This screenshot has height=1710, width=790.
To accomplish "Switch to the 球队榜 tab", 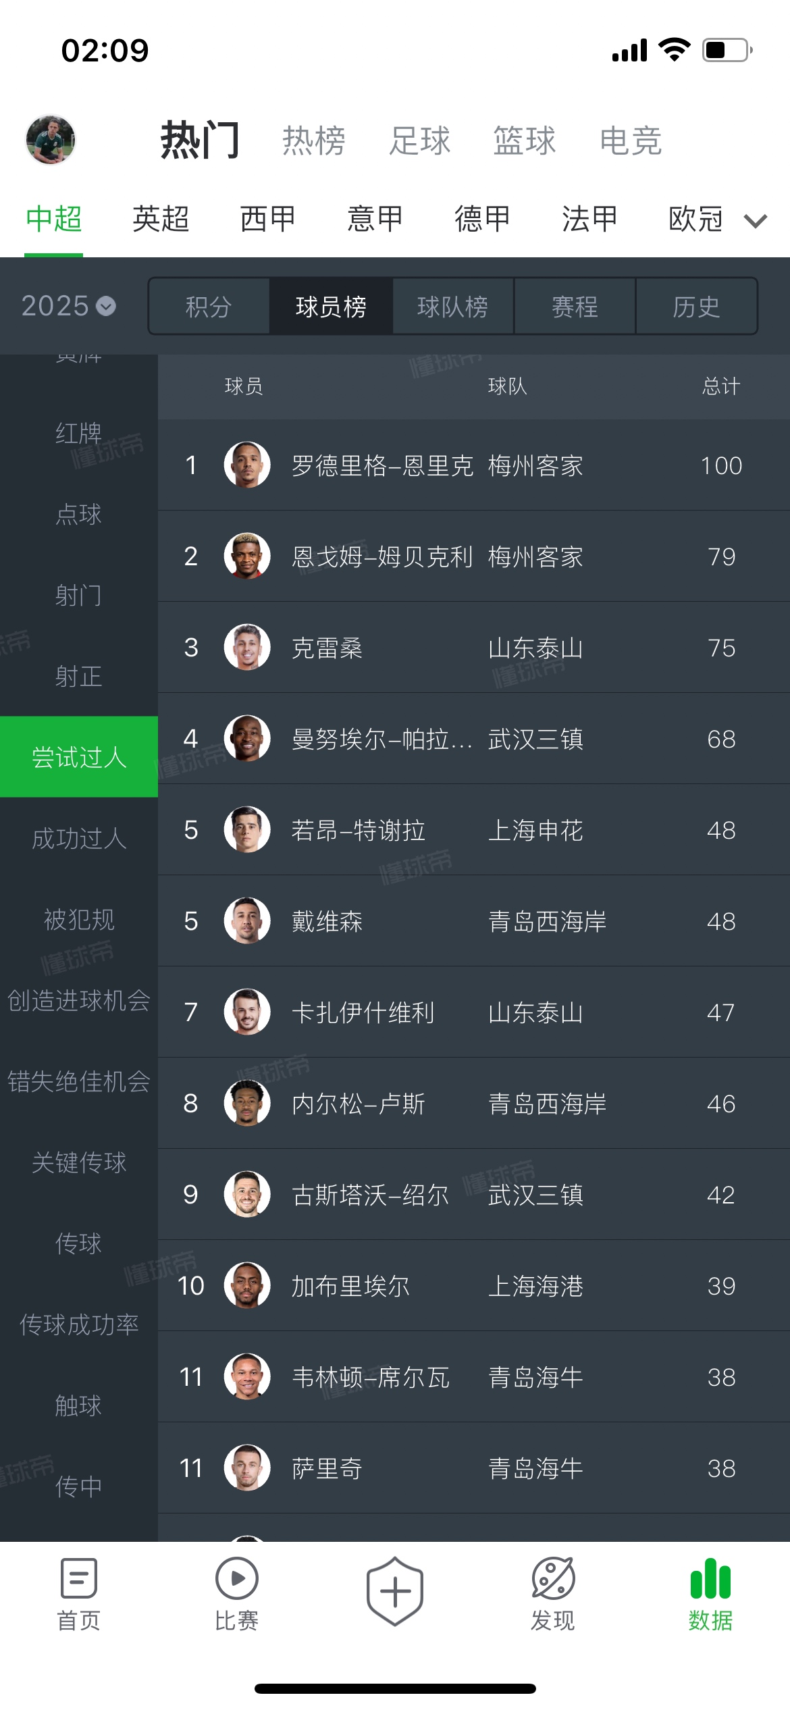I will coord(452,307).
